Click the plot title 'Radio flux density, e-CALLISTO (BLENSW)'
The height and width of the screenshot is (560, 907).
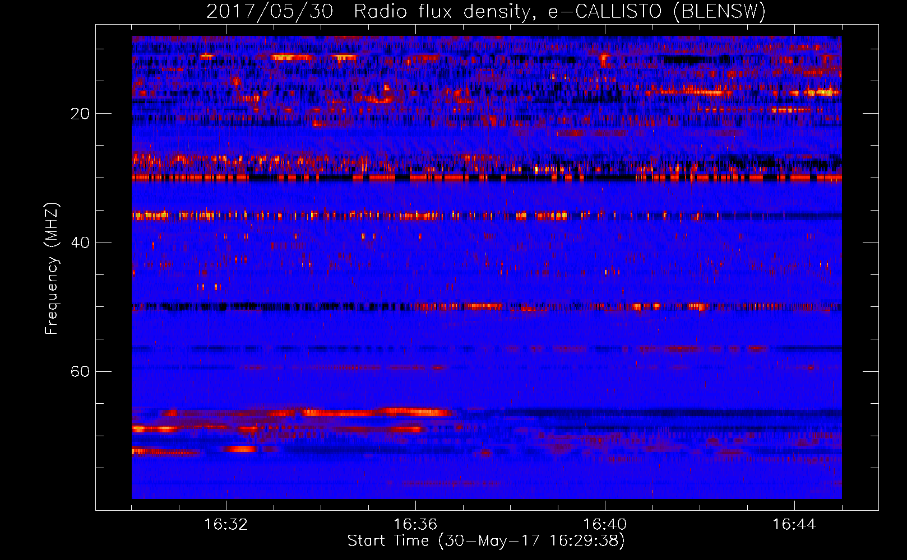559,11
